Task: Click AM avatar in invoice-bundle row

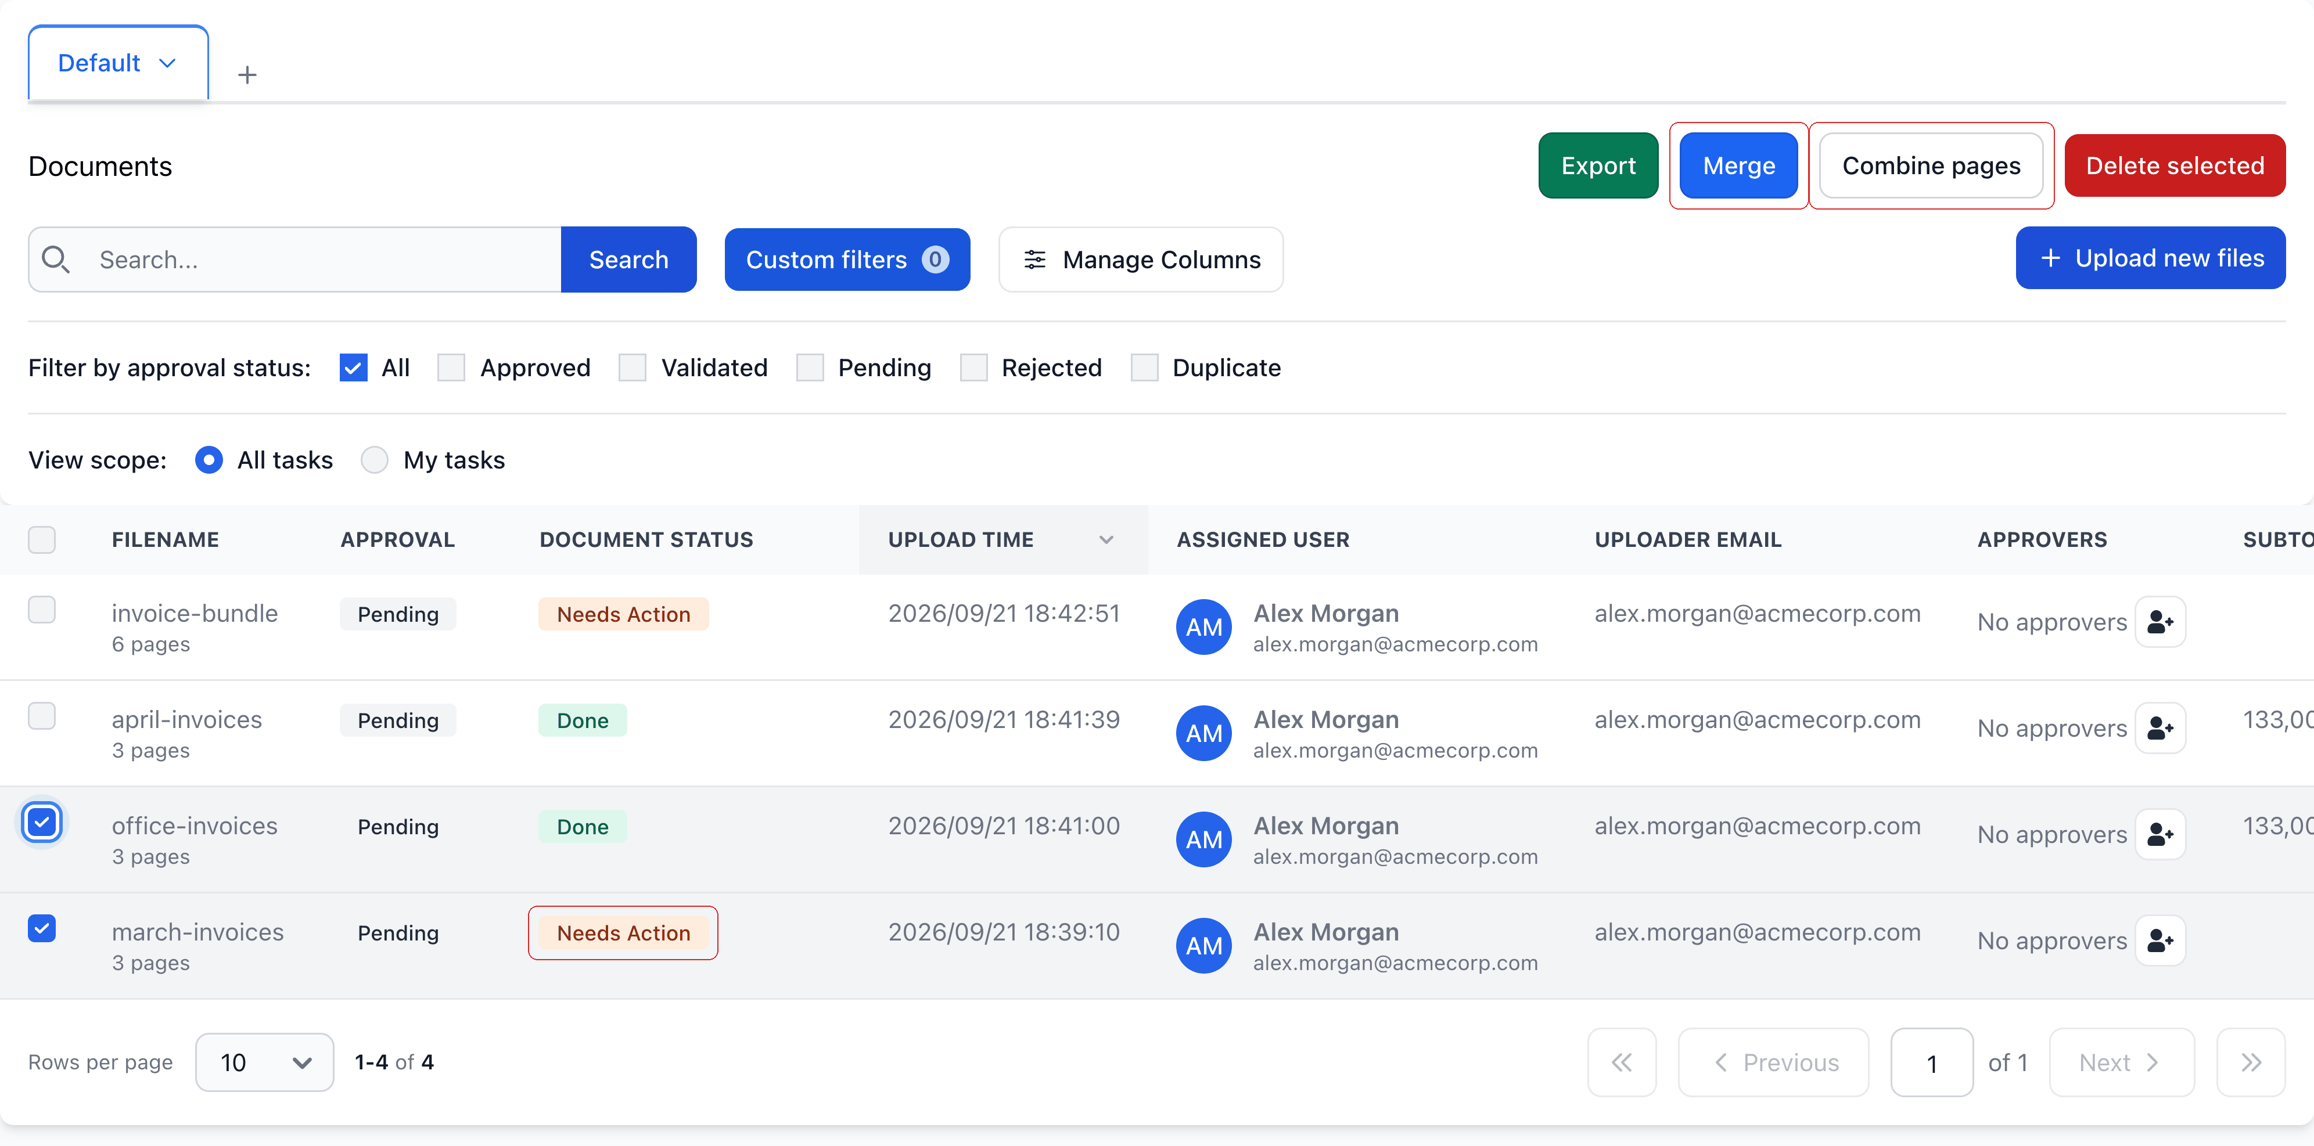Action: click(1203, 627)
